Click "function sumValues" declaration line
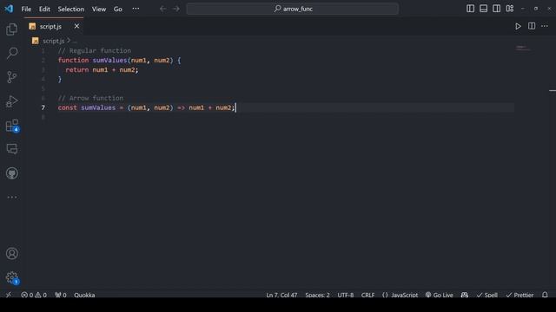 click(x=119, y=60)
